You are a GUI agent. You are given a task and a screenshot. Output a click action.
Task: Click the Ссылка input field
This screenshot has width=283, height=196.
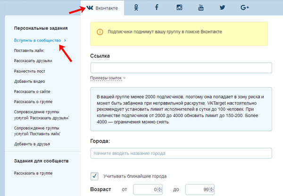coord(181,68)
